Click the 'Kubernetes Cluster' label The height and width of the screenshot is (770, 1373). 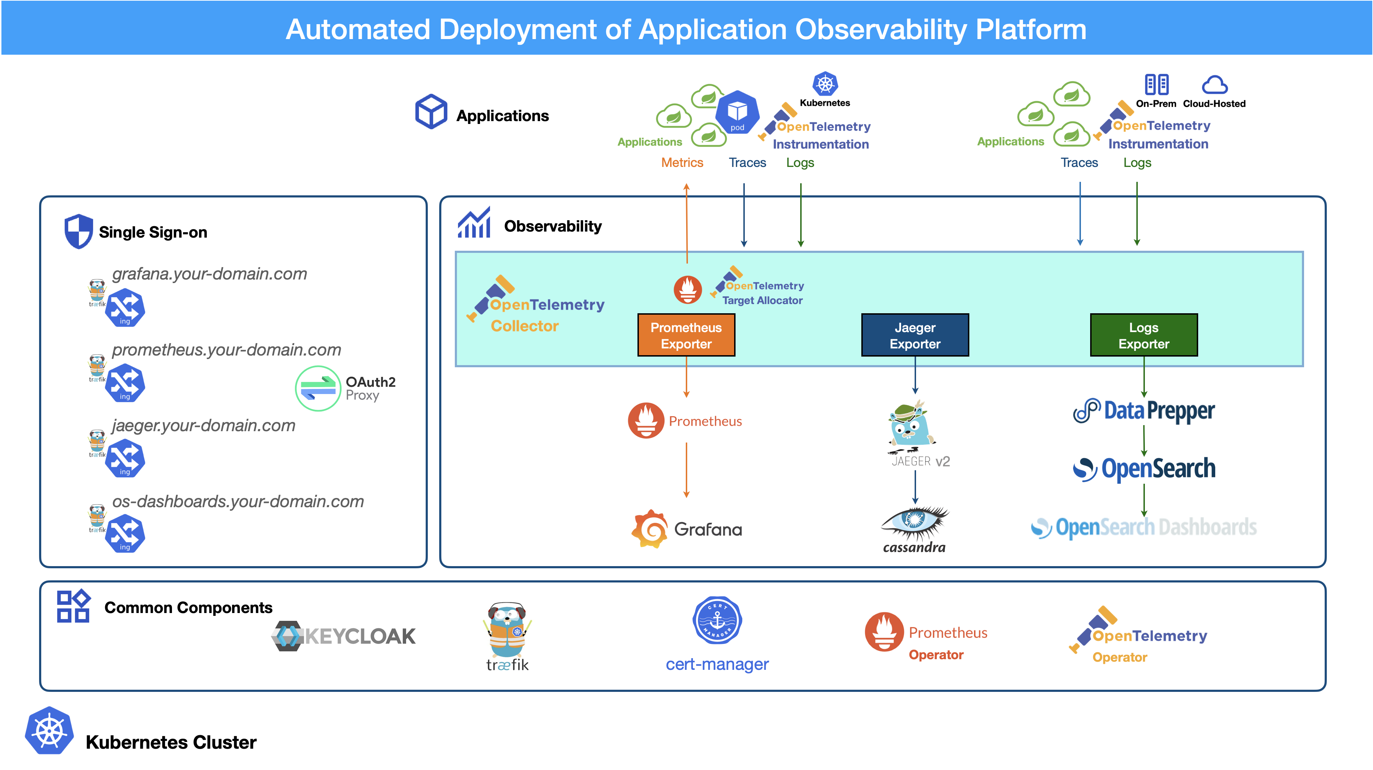pyautogui.click(x=171, y=742)
